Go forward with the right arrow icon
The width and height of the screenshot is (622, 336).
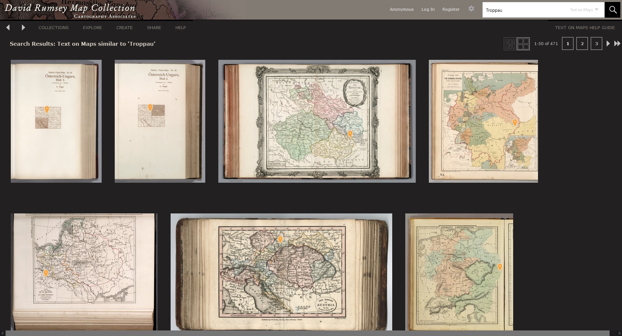click(23, 27)
